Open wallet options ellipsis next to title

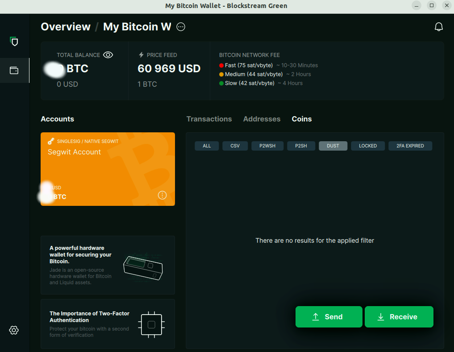tap(181, 27)
